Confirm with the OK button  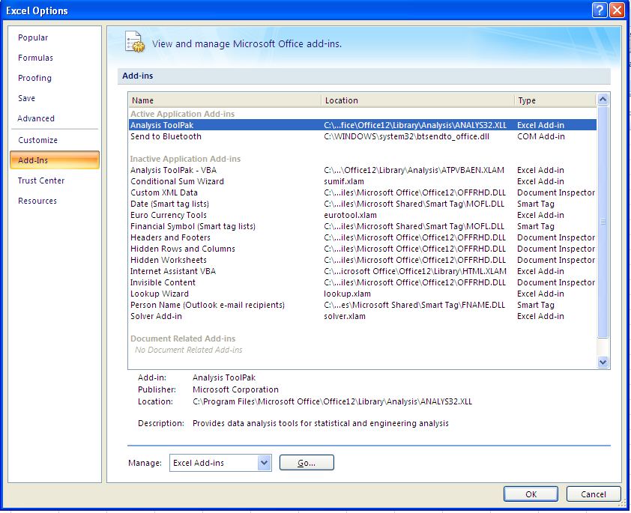coord(531,494)
